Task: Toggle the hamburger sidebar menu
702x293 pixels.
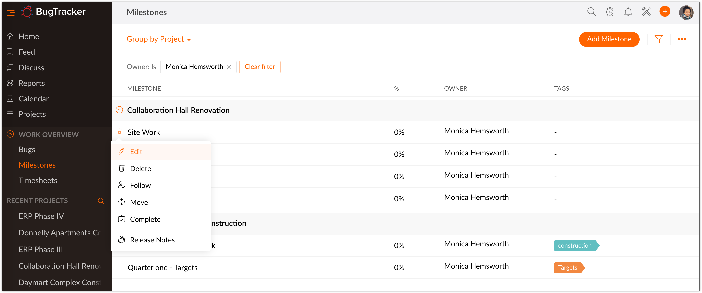Action: (11, 12)
